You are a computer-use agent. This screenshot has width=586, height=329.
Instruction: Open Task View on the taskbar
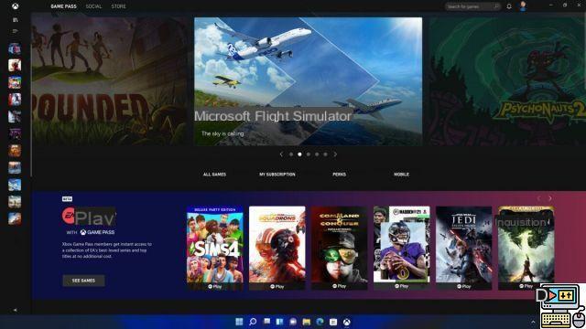click(266, 322)
